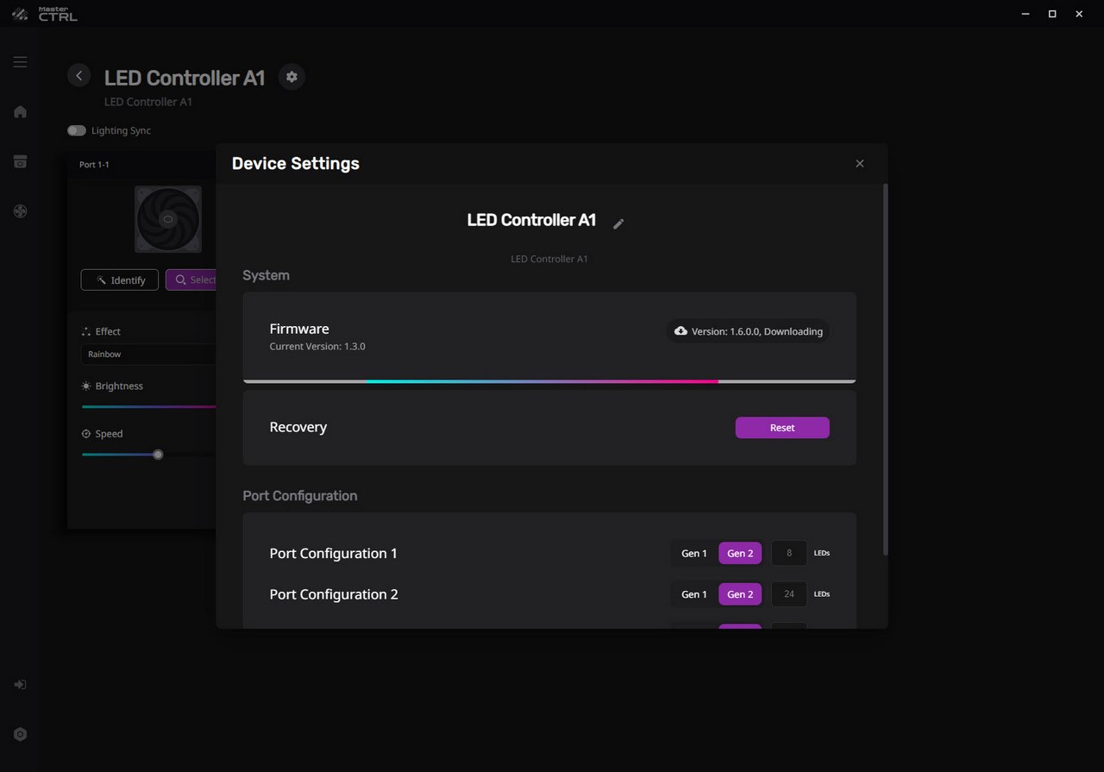Select Gen 1 for Port Configuration 2

tap(694, 594)
